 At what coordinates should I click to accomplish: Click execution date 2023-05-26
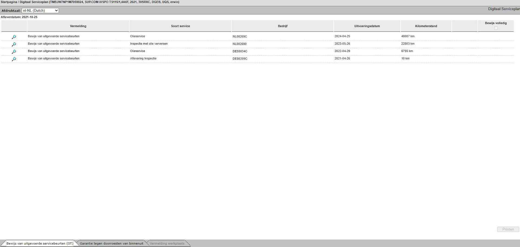point(342,44)
